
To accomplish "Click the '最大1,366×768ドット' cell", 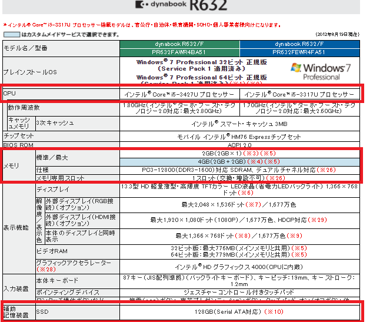I will pyautogui.click(x=239, y=236).
